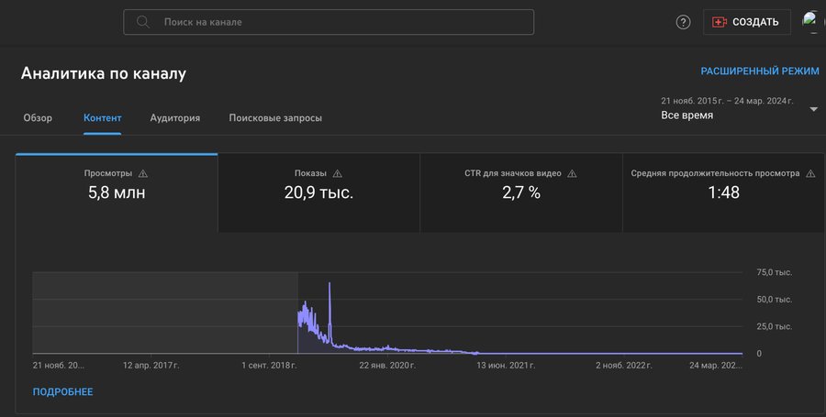Image resolution: width=826 pixels, height=417 pixels.
Task: Switch to the Аудитория tab
Action: click(174, 118)
